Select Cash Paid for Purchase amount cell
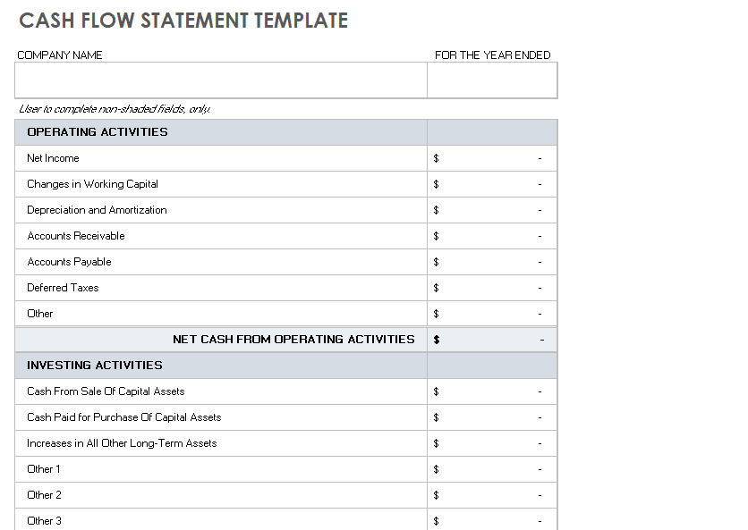Viewport: 748px width, 530px height. click(x=492, y=417)
